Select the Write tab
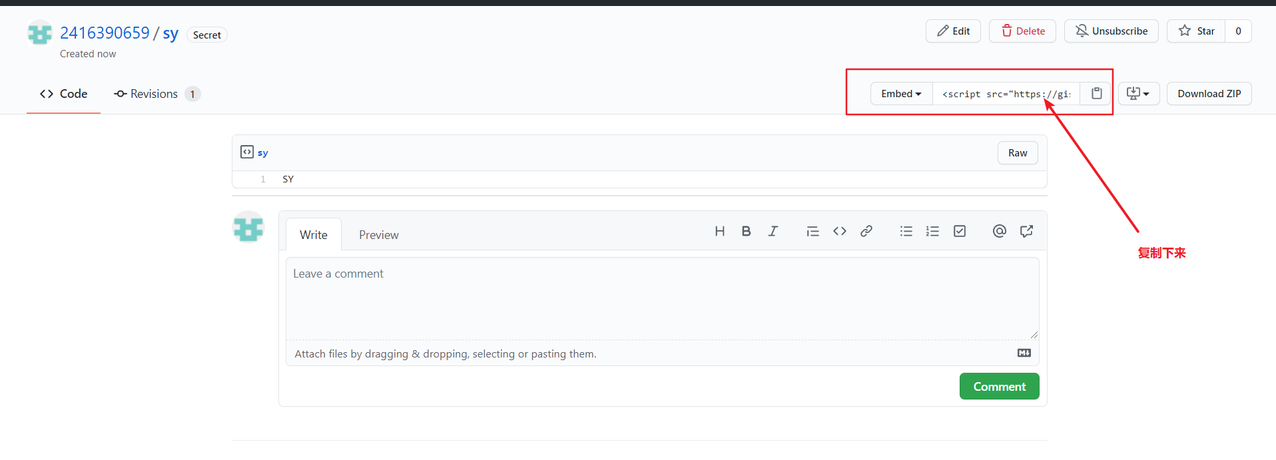Image resolution: width=1276 pixels, height=460 pixels. pos(314,234)
